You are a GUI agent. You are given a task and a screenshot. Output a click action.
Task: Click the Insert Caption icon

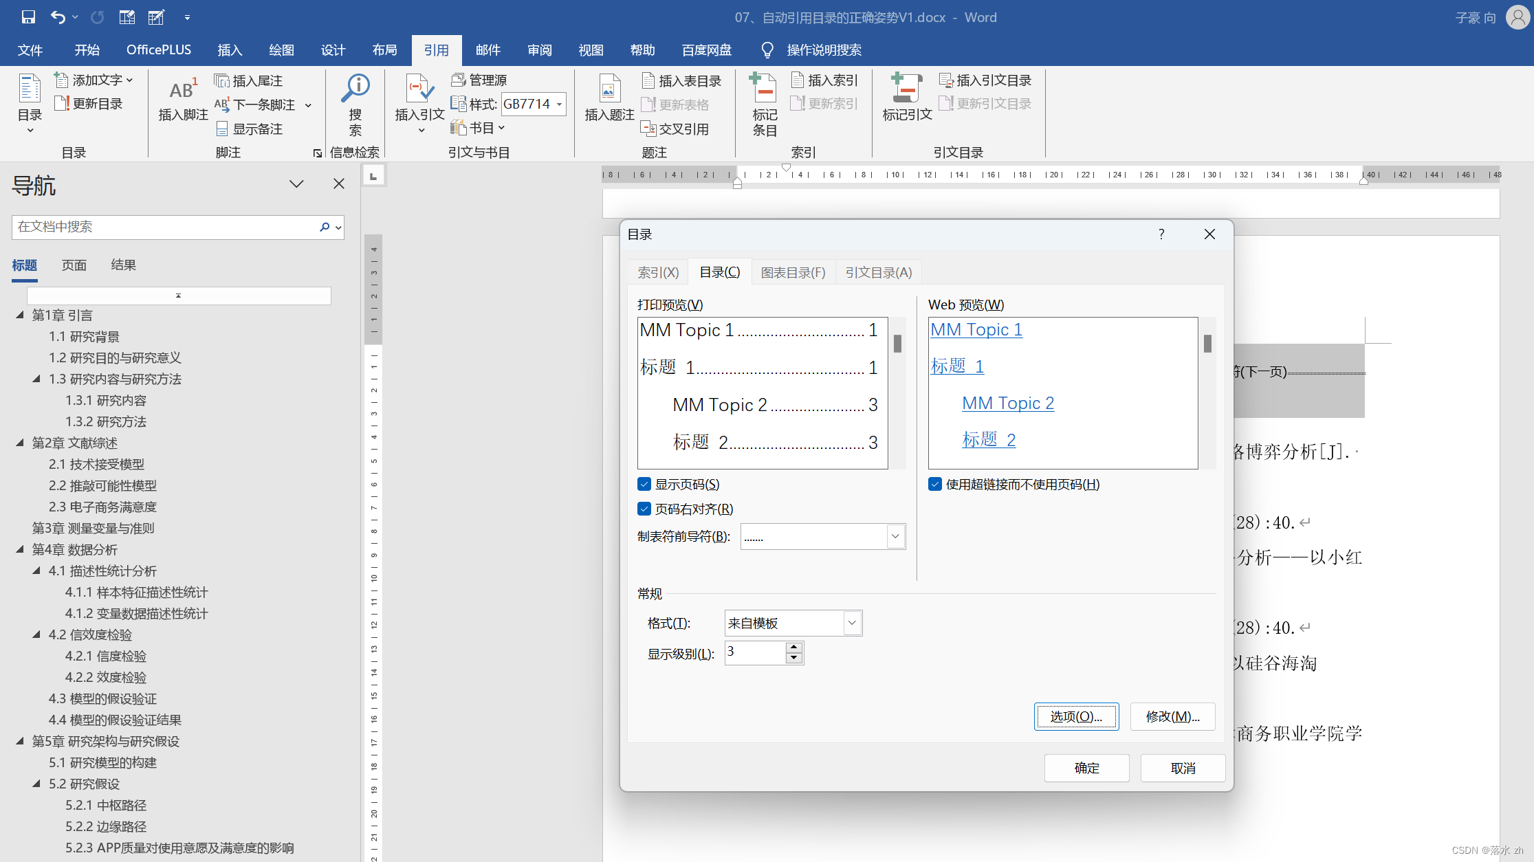click(609, 89)
